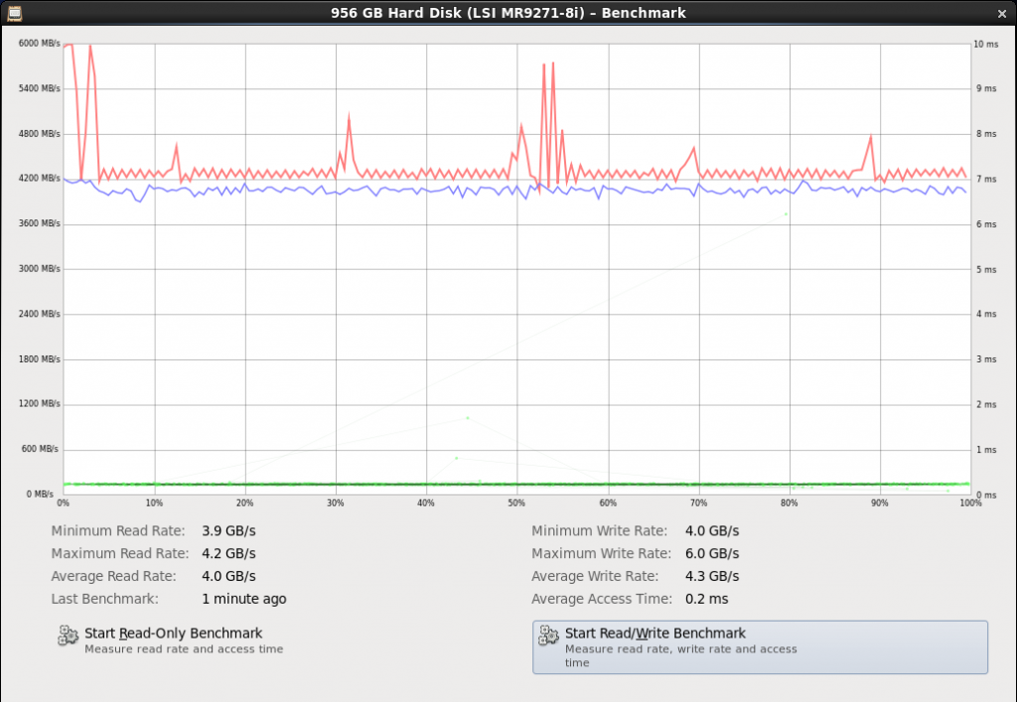
Task: Click the Average Read Rate value 4.0 GB/s
Action: (x=228, y=576)
